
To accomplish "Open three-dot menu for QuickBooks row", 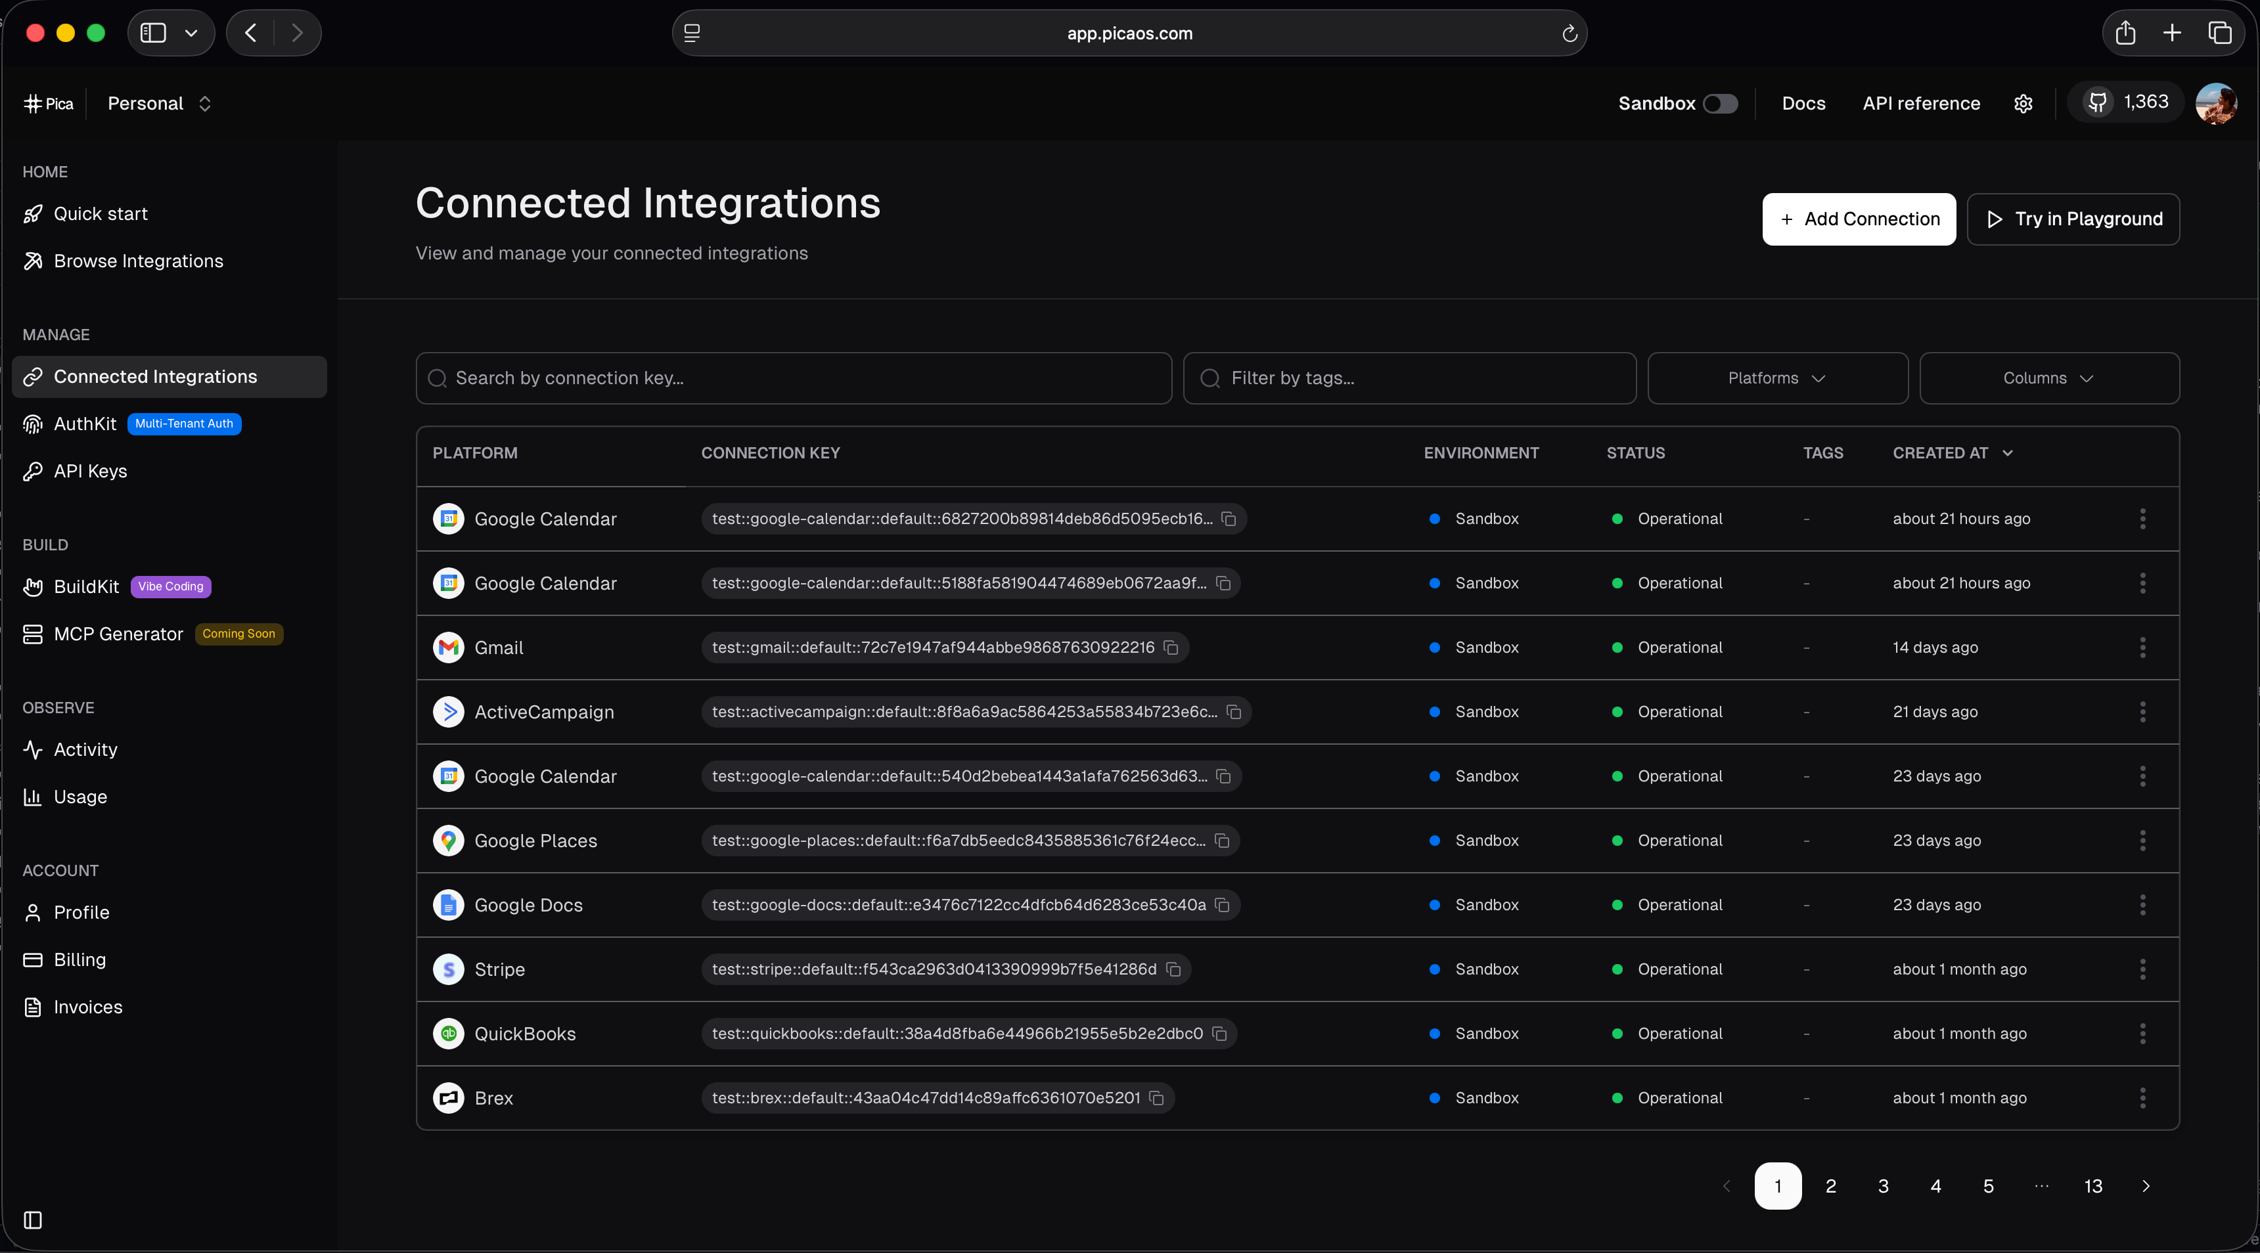I will (2142, 1033).
